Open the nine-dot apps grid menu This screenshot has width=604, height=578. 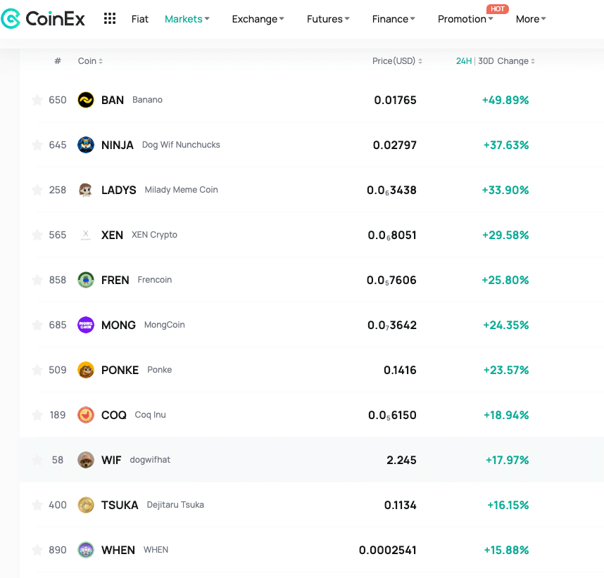110,19
